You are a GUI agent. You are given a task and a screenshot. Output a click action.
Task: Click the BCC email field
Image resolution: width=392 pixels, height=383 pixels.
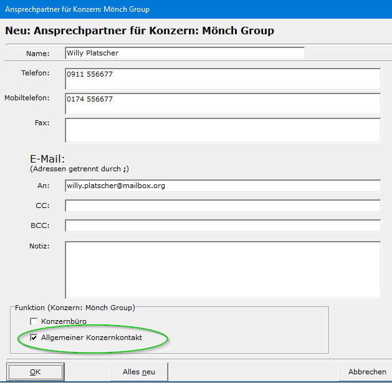222,225
